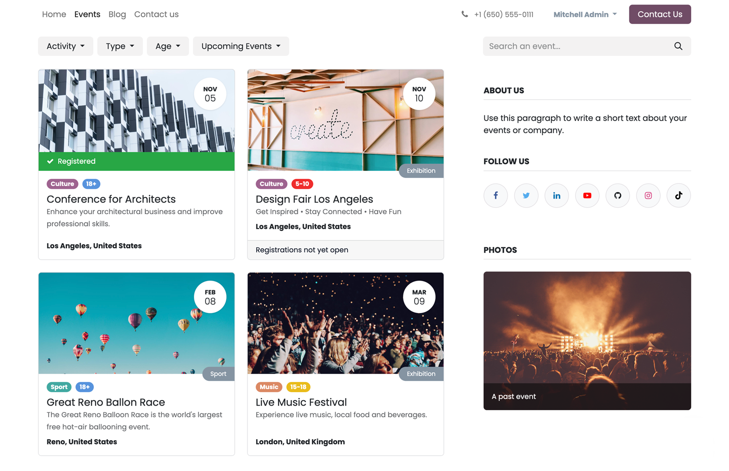The width and height of the screenshot is (729, 471).
Task: Open the YouTube channel icon
Action: click(587, 195)
